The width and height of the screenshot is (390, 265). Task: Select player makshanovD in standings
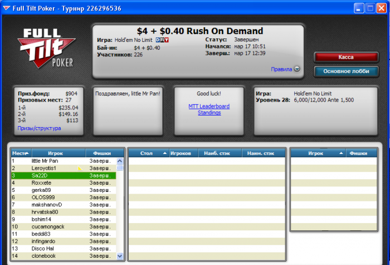(x=64, y=205)
